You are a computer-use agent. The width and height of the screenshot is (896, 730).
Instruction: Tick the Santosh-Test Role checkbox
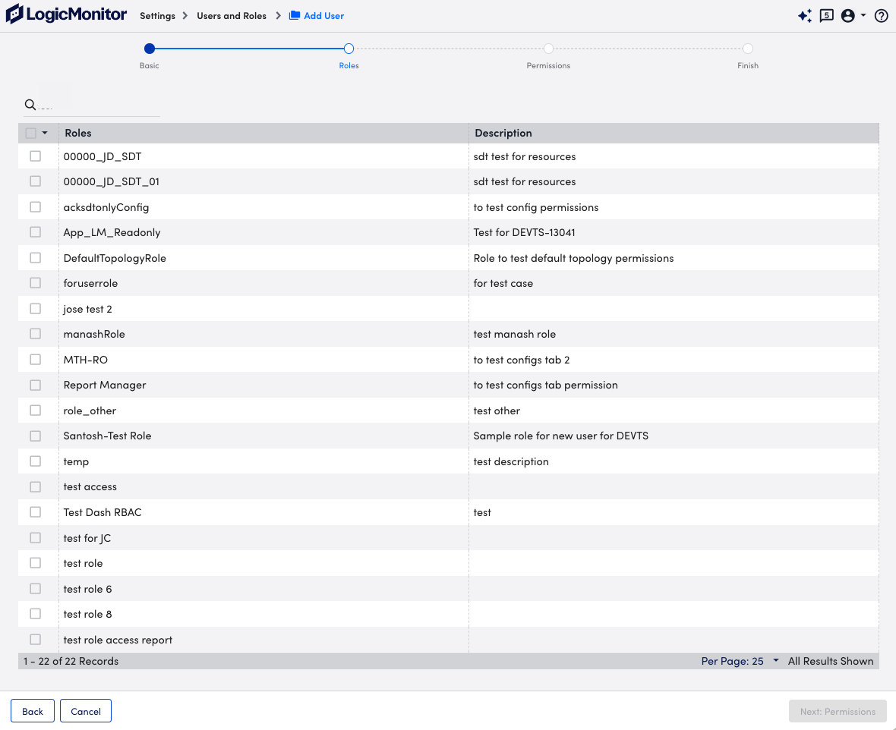click(x=36, y=436)
